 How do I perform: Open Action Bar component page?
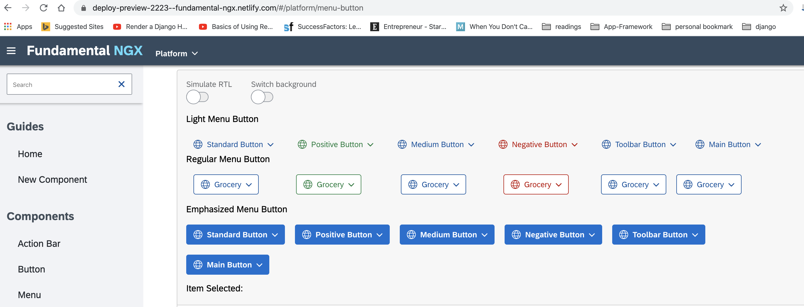coord(39,244)
